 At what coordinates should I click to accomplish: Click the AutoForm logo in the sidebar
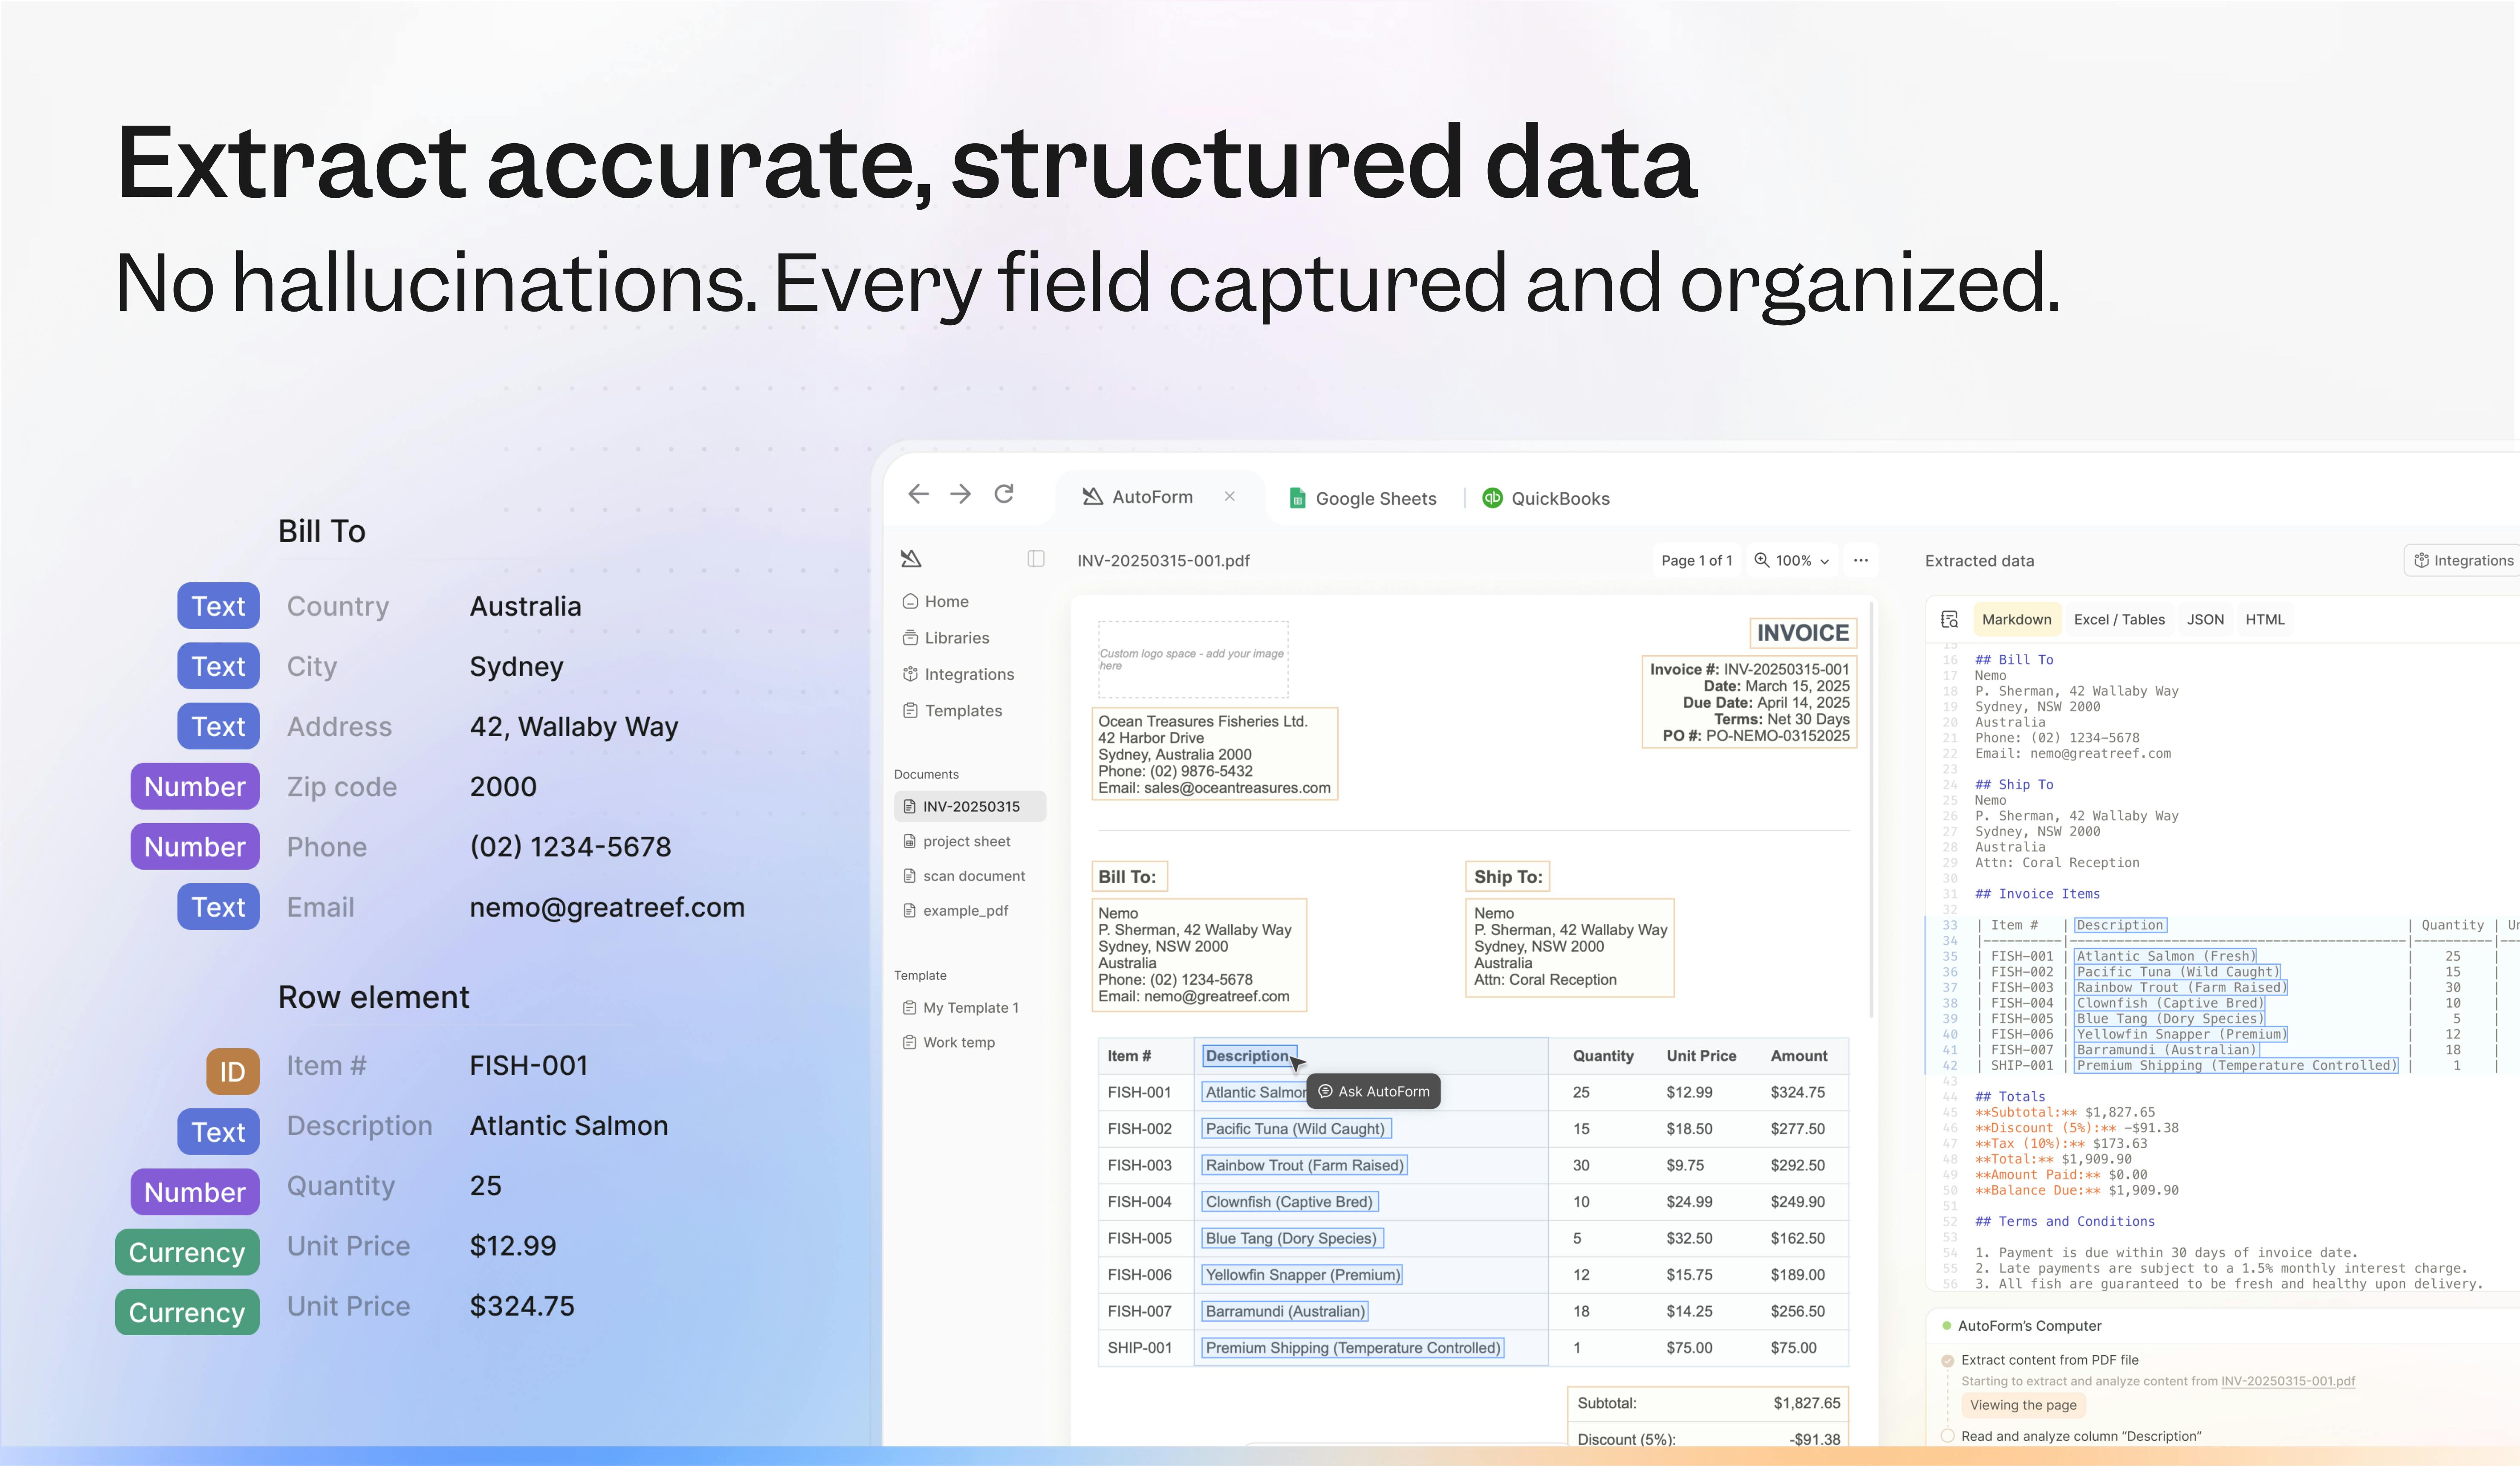911,559
